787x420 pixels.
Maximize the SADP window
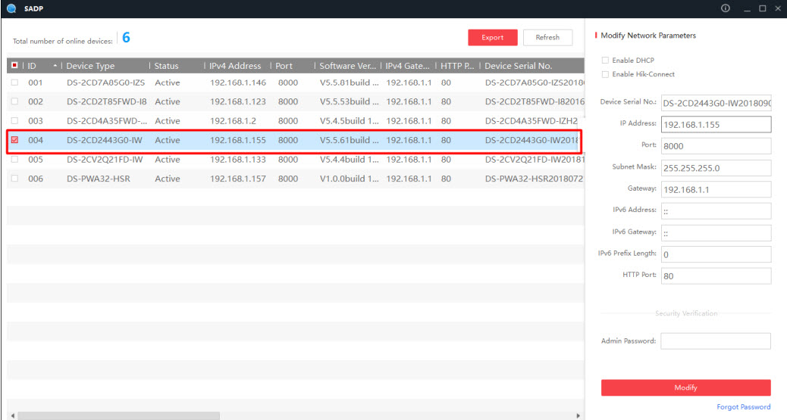[x=762, y=8]
